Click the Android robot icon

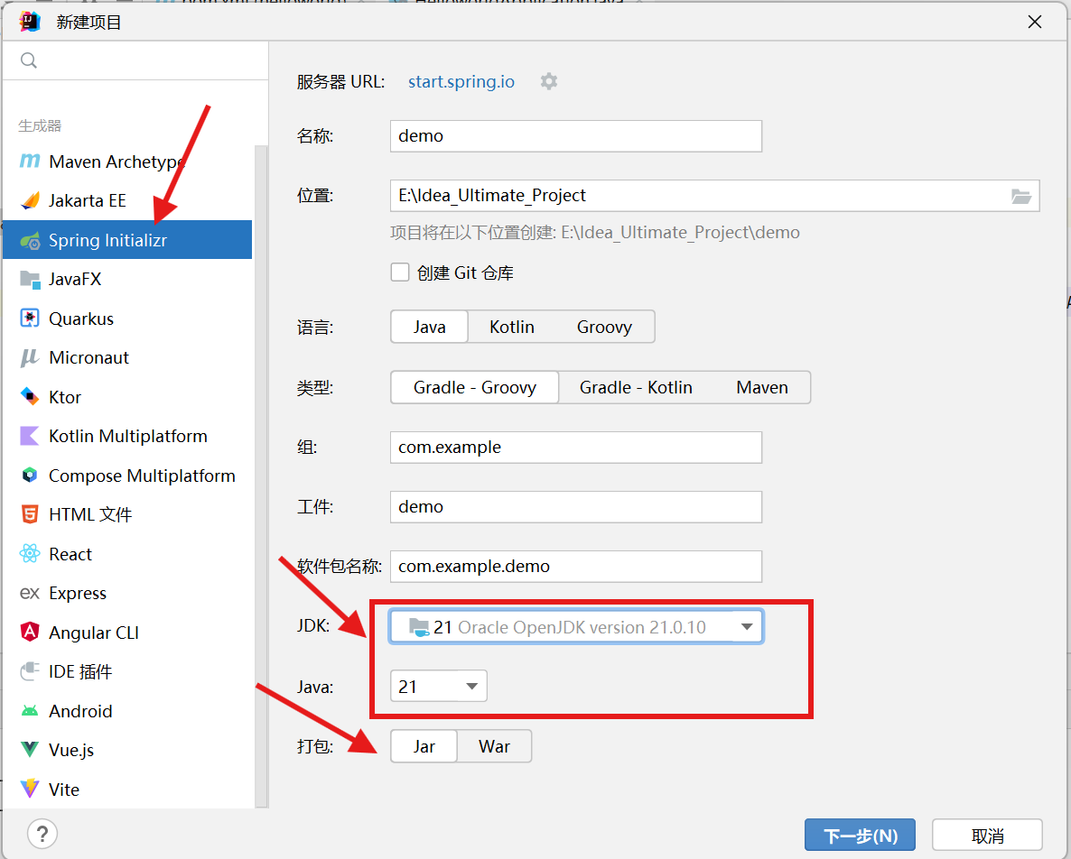pyautogui.click(x=30, y=711)
